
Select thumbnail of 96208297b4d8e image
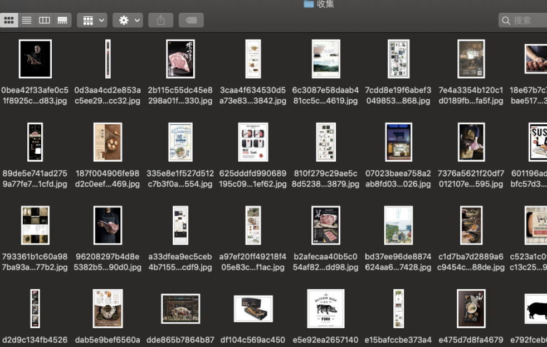108,225
